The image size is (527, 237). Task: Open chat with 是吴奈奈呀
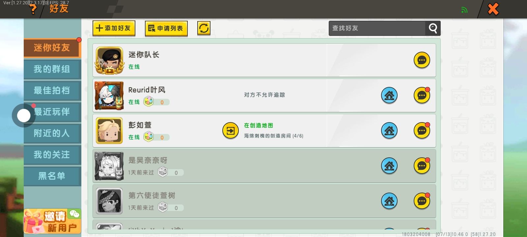pos(422,166)
